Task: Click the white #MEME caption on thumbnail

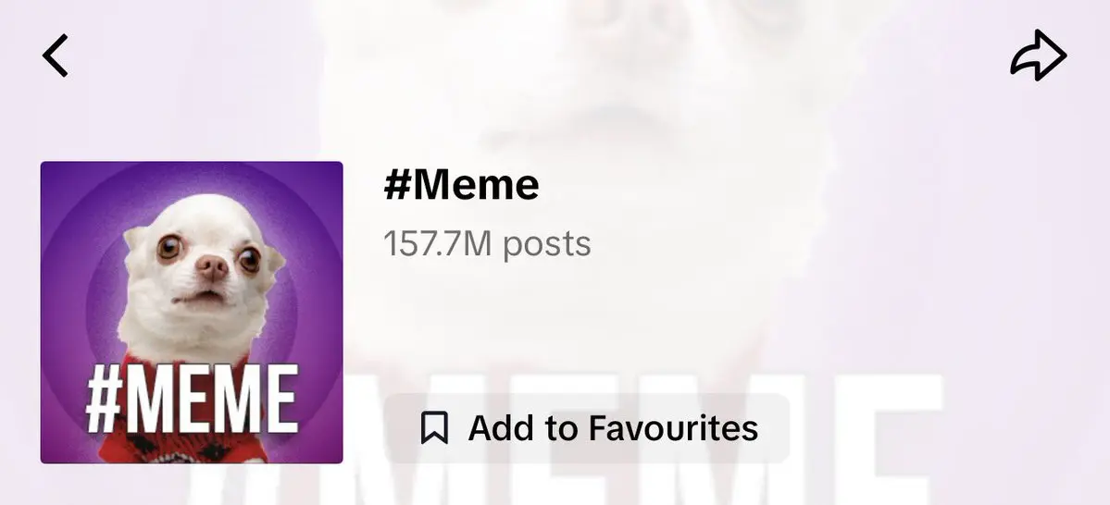Action: point(192,399)
